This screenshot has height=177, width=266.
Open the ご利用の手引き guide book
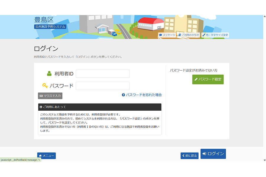point(189,35)
